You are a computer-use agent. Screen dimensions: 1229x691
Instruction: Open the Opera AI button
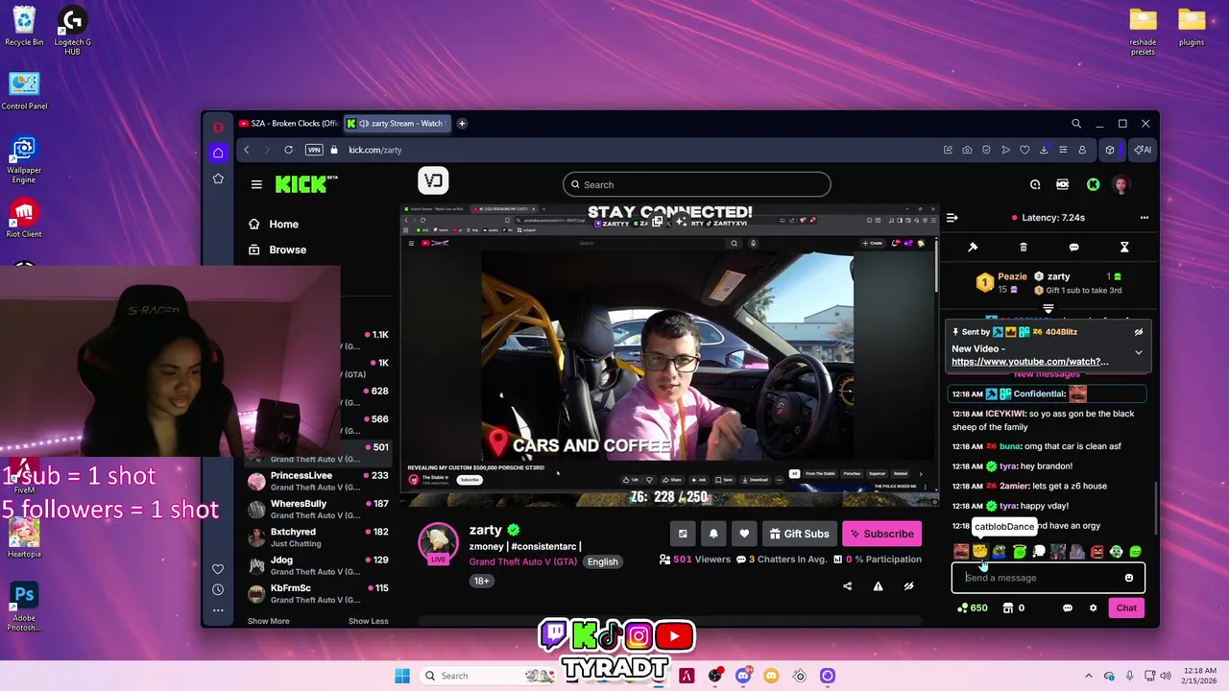click(x=1143, y=150)
